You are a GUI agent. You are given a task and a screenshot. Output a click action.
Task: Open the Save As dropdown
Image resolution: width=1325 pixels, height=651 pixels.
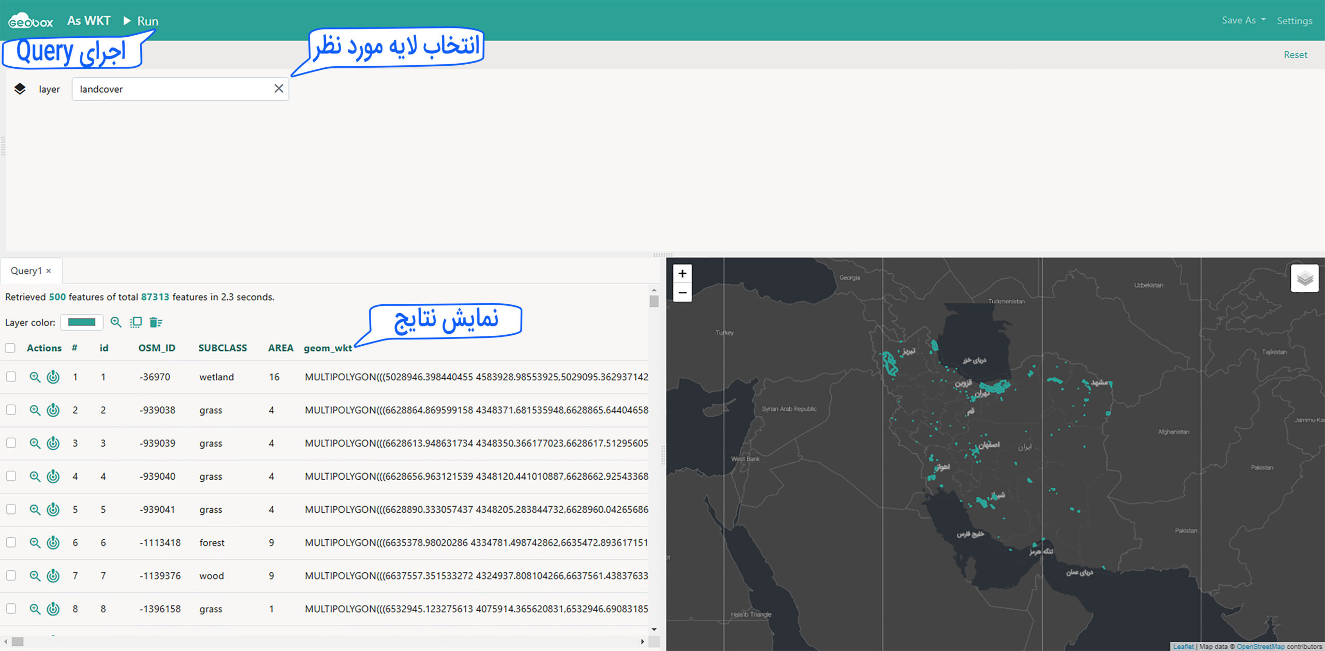tap(1243, 20)
